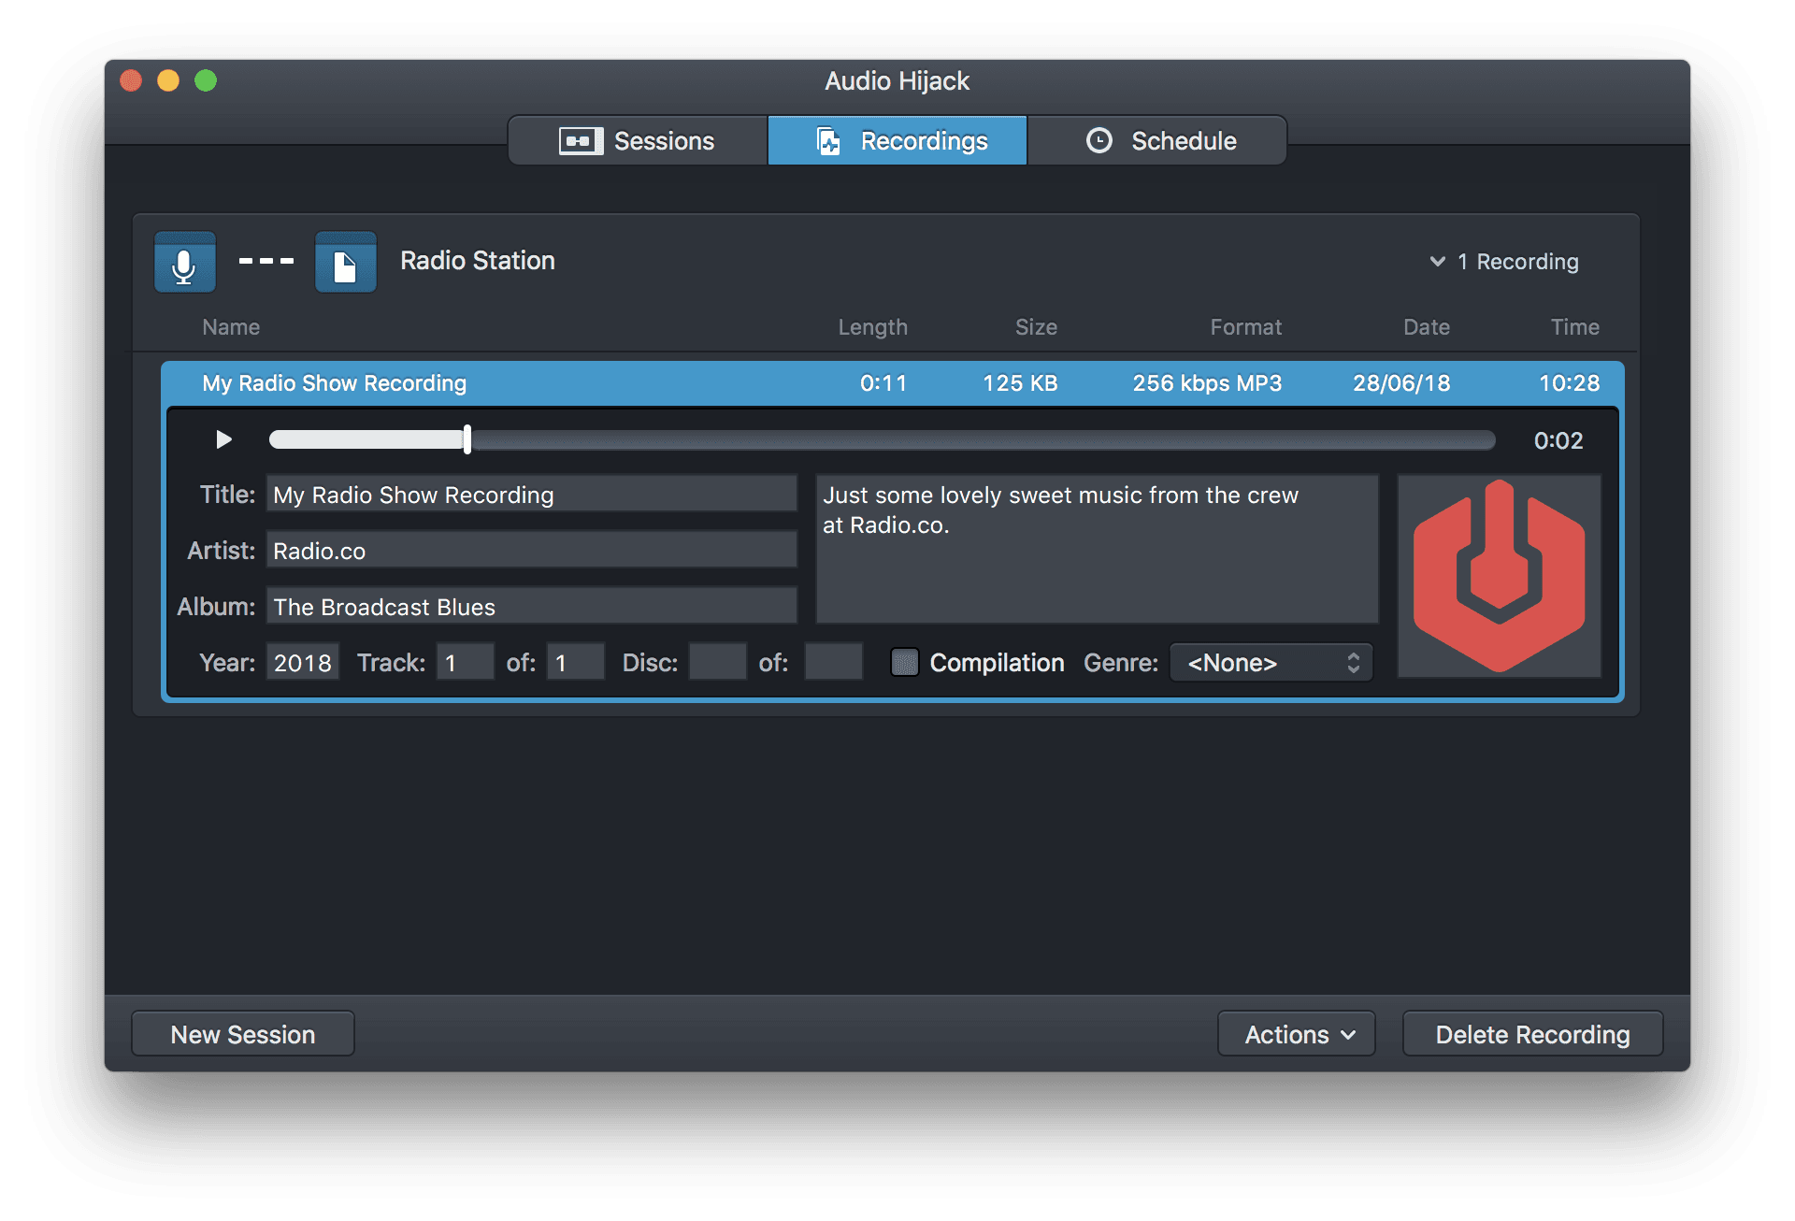Open the Actions dropdown menu
This screenshot has width=1795, height=1221.
[x=1296, y=1034]
